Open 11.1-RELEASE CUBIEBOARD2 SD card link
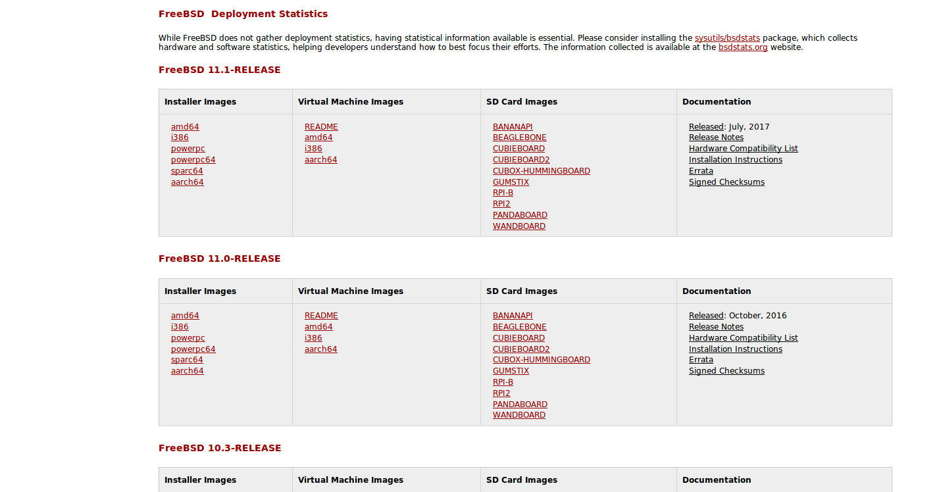Screen dimensions: 939x492 (521, 160)
